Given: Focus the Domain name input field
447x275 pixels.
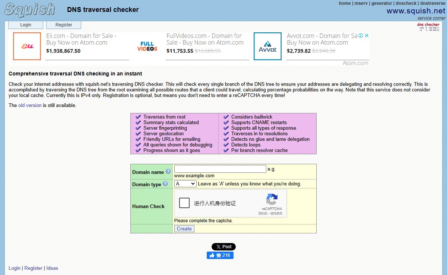Looking at the screenshot, I should pyautogui.click(x=220, y=169).
